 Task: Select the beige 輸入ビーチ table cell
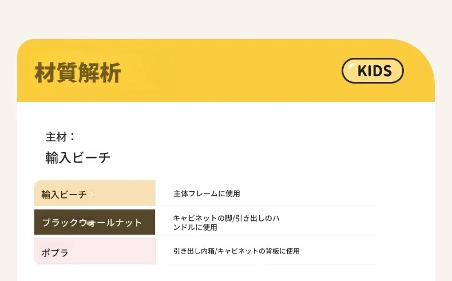coord(94,193)
